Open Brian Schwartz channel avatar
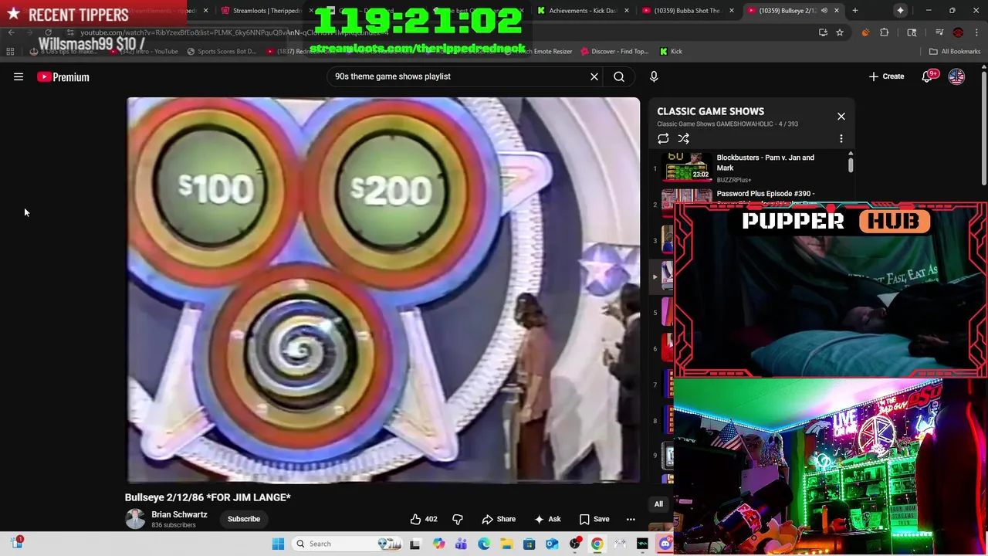 (135, 519)
